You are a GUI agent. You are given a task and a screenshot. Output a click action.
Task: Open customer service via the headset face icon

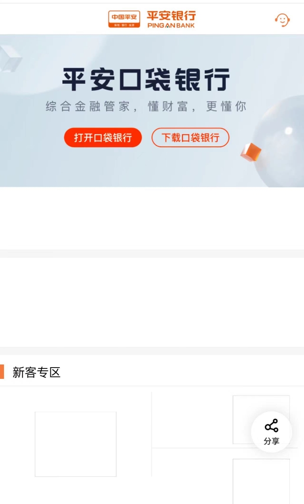coord(282,20)
